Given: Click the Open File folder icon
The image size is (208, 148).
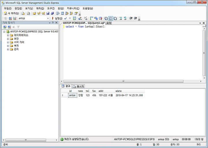Looking at the screenshot, I should point(34,13).
